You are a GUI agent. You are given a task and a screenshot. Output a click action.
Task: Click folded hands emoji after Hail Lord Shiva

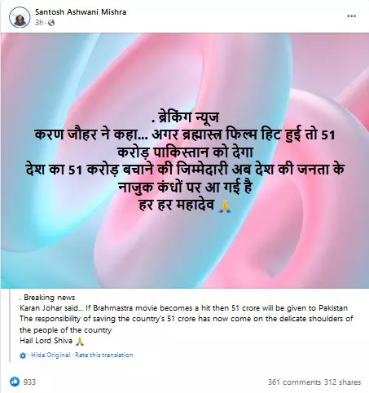point(79,341)
